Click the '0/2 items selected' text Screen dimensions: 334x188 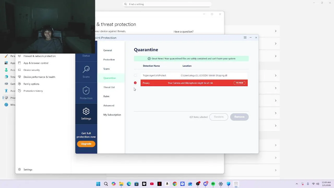[199, 117]
